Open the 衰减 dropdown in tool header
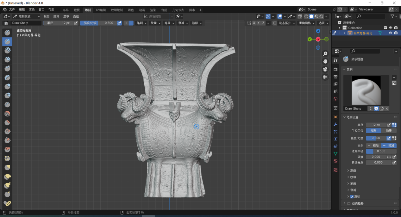401x217 pixels. coord(183,23)
